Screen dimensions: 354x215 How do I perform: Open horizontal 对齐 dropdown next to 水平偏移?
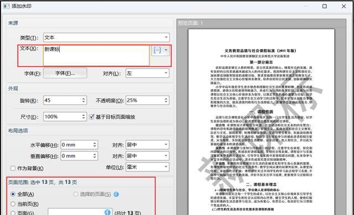point(148,145)
